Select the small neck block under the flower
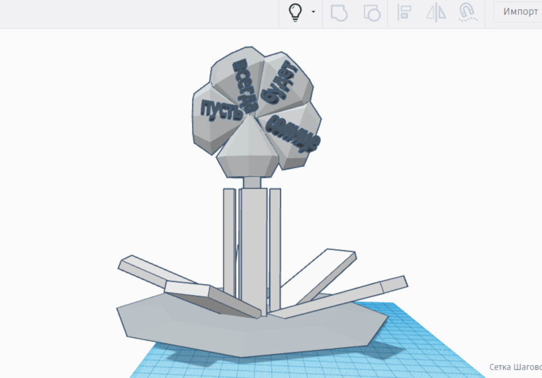542x378 pixels. point(252,182)
